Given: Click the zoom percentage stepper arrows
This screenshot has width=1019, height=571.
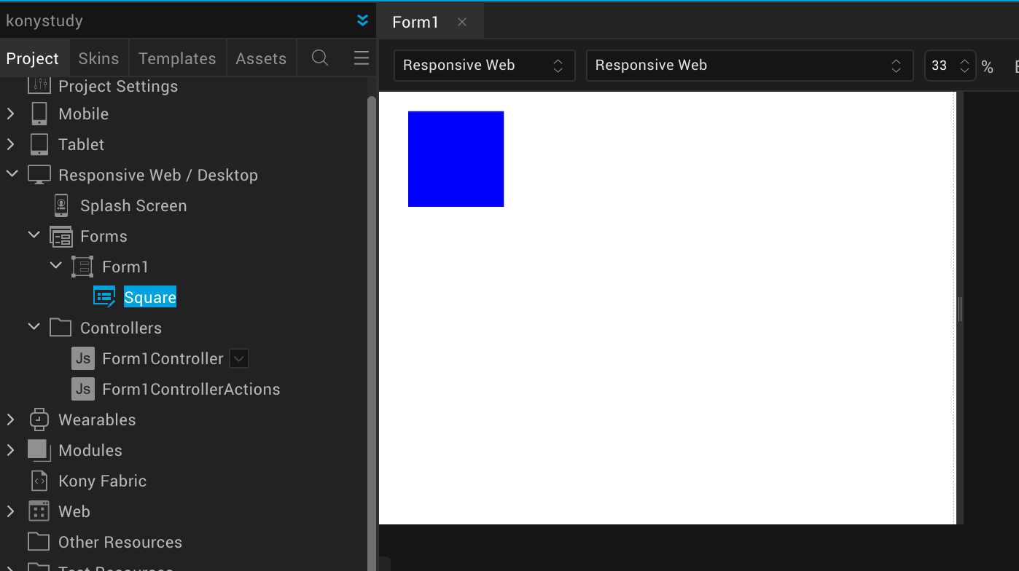Looking at the screenshot, I should (964, 66).
